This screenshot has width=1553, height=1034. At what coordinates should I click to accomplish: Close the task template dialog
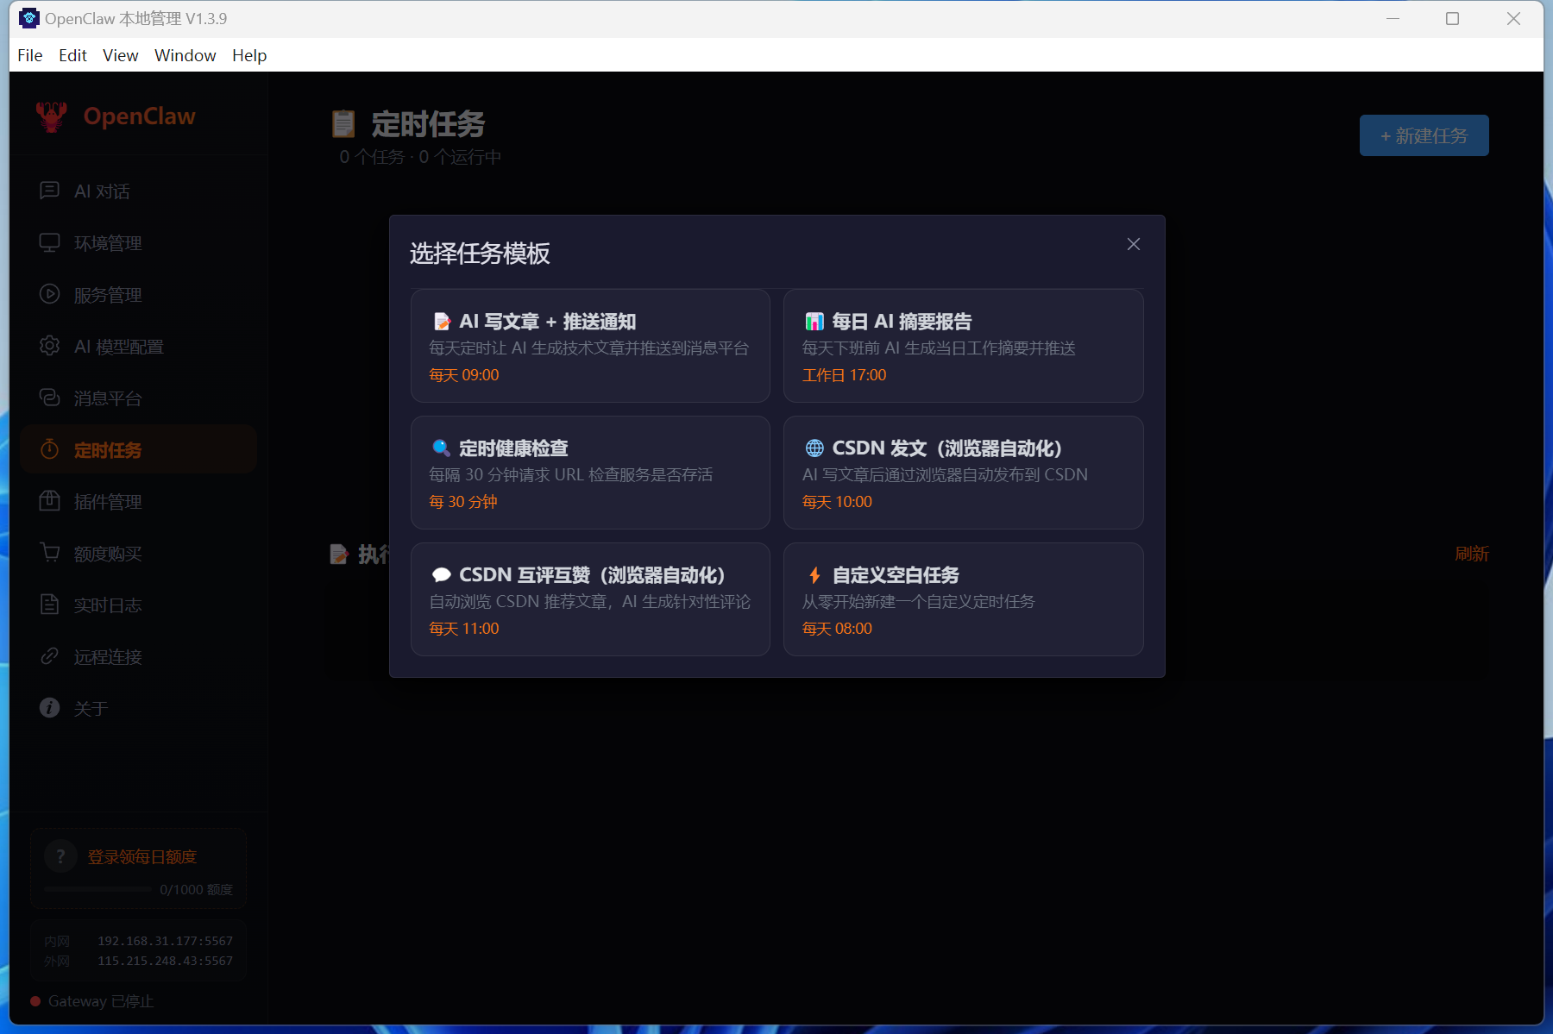pyautogui.click(x=1133, y=245)
